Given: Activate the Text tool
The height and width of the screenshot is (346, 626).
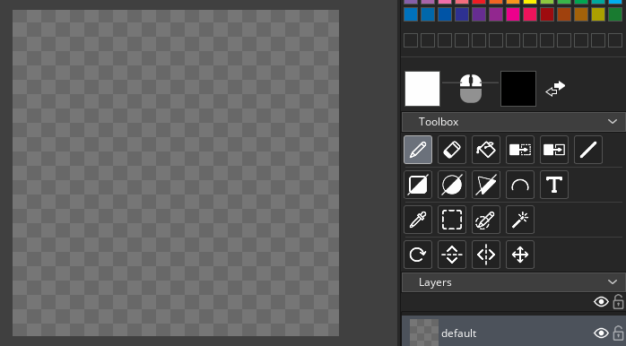Looking at the screenshot, I should (554, 185).
